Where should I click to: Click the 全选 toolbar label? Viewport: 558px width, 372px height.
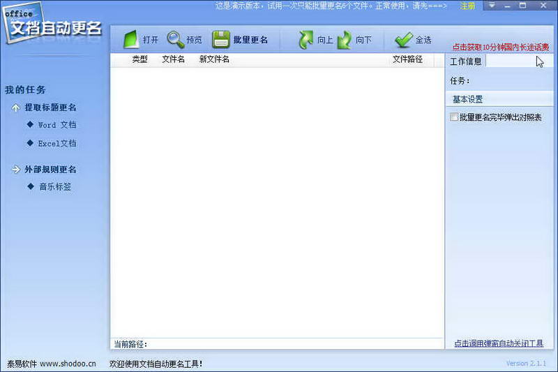click(x=423, y=40)
